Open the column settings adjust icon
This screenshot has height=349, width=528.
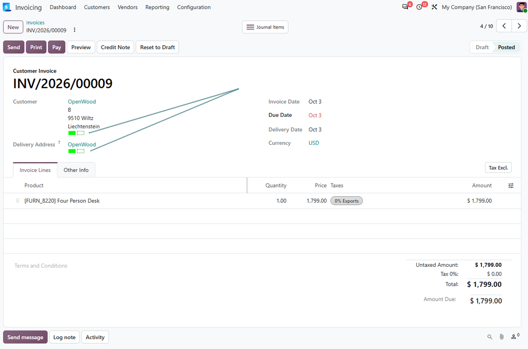(x=511, y=185)
